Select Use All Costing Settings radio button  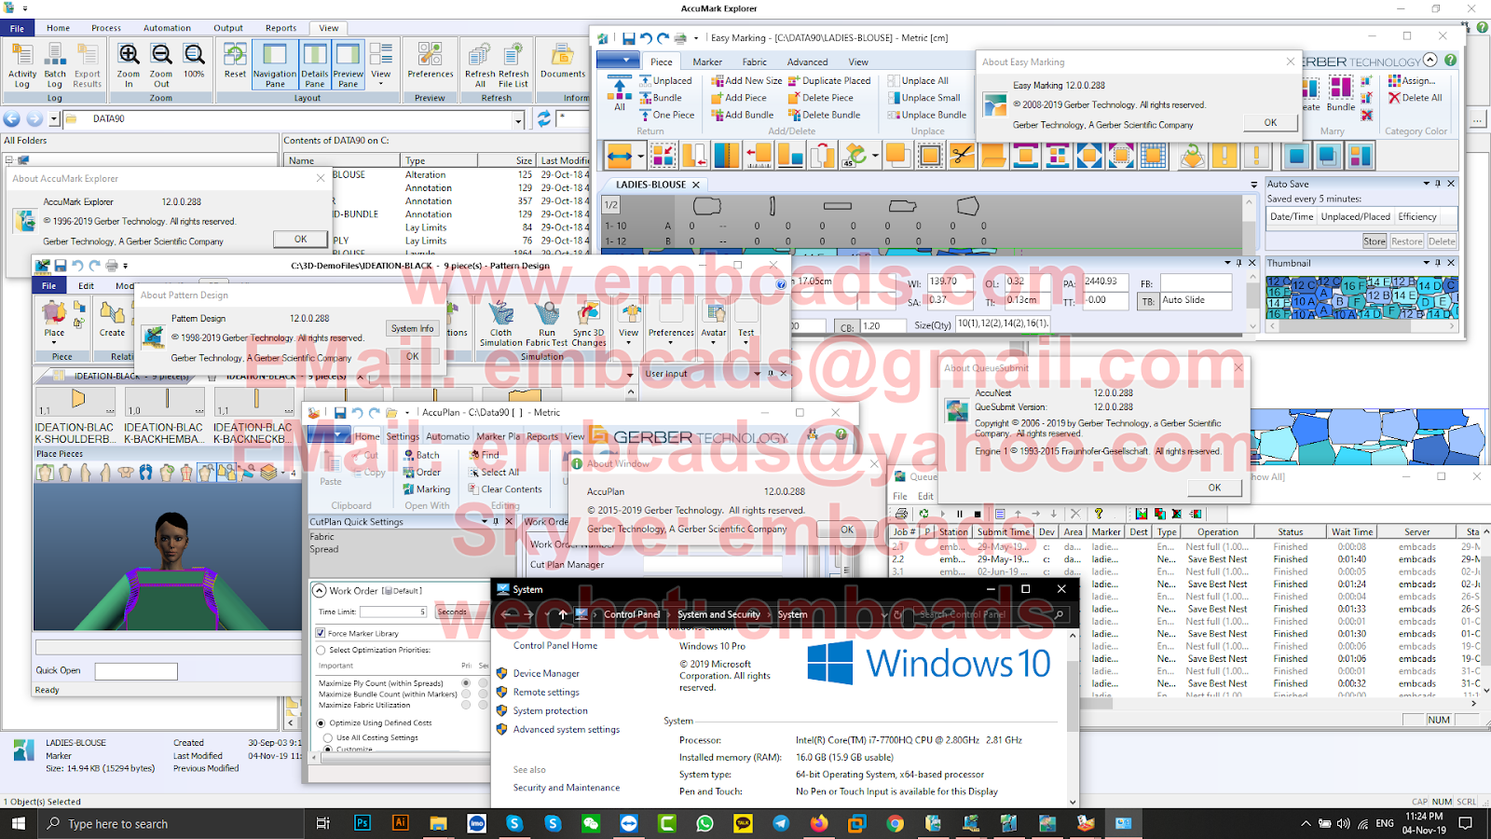tap(329, 737)
